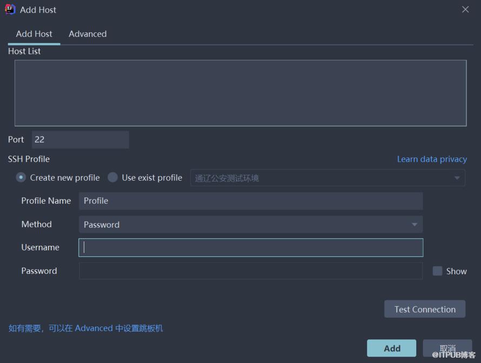The width and height of the screenshot is (481, 363).
Task: Switch to the Advanced tab
Action: coord(88,34)
